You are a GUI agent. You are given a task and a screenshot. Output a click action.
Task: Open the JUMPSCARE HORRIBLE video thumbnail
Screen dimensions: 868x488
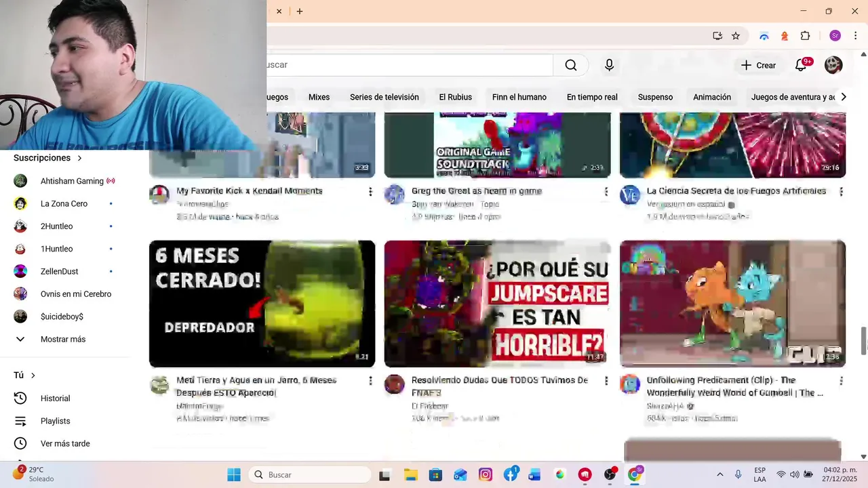pos(497,304)
